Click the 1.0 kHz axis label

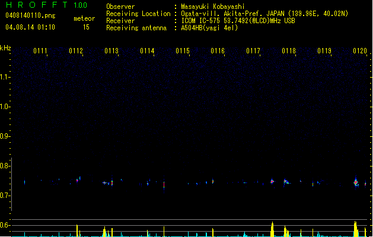click(x=5, y=107)
